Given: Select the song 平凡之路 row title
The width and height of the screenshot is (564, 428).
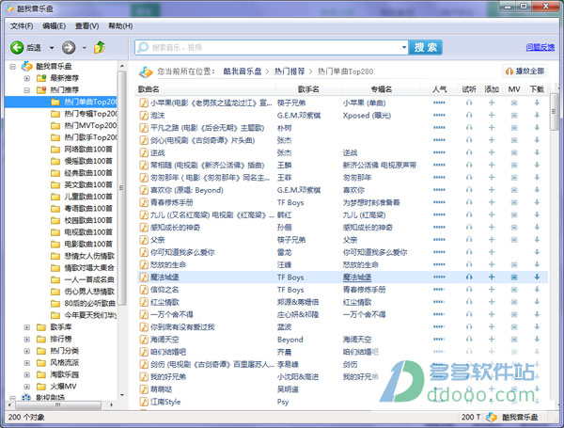Looking at the screenshot, I should (207, 128).
